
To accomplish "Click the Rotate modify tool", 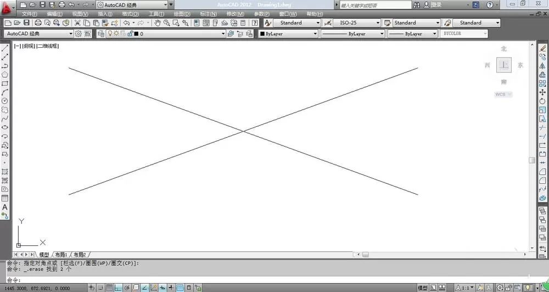I will (542, 101).
